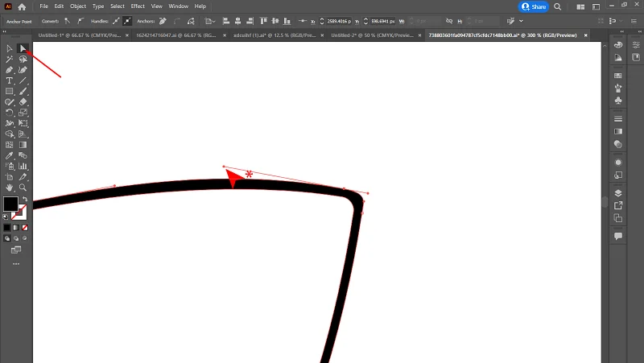Screen dimensions: 644x363
Task: Set fill to None
Action: [x=25, y=228]
